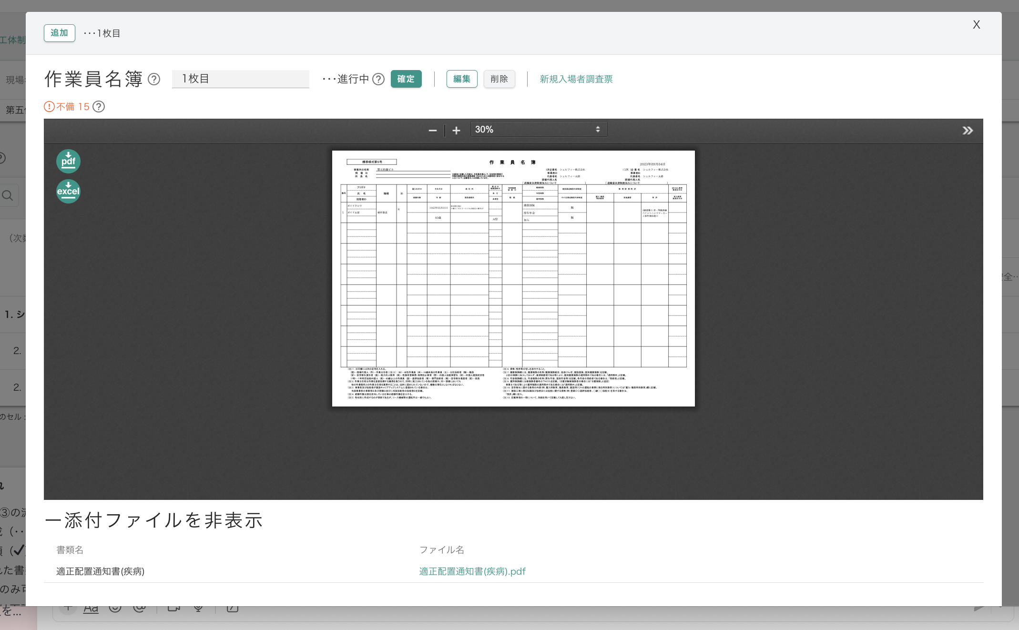
Task: Open the 新規入場者調査票 link
Action: pyautogui.click(x=576, y=79)
